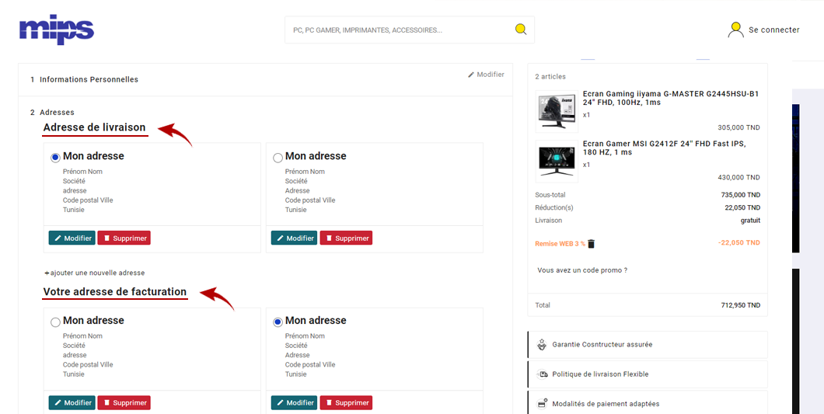This screenshot has height=414, width=824.
Task: Remove Remise WEB 3 % with trash icon
Action: click(x=592, y=244)
